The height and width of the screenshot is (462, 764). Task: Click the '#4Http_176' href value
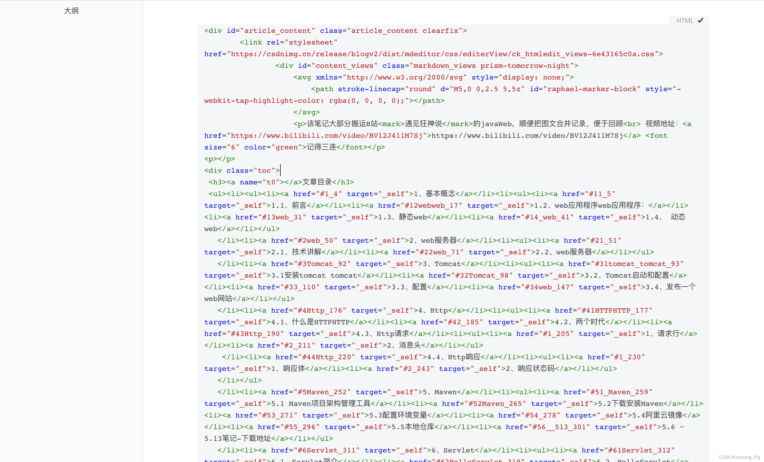(x=320, y=310)
